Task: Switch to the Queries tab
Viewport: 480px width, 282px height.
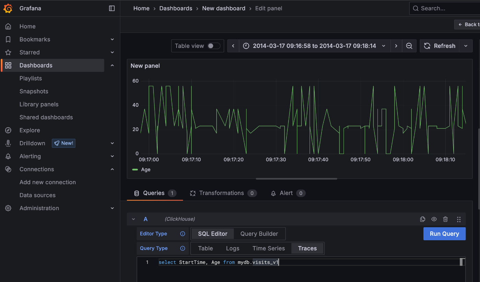Action: pos(155,193)
